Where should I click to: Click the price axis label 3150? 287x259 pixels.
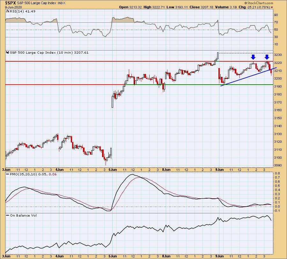coord(278,118)
